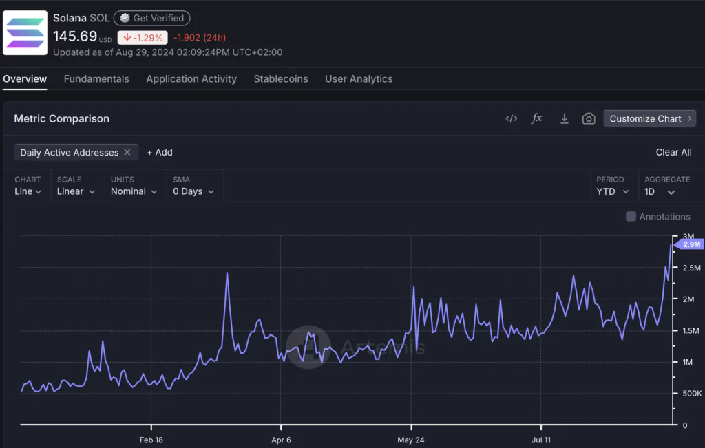Click the 2.9M current value marker

click(x=690, y=244)
